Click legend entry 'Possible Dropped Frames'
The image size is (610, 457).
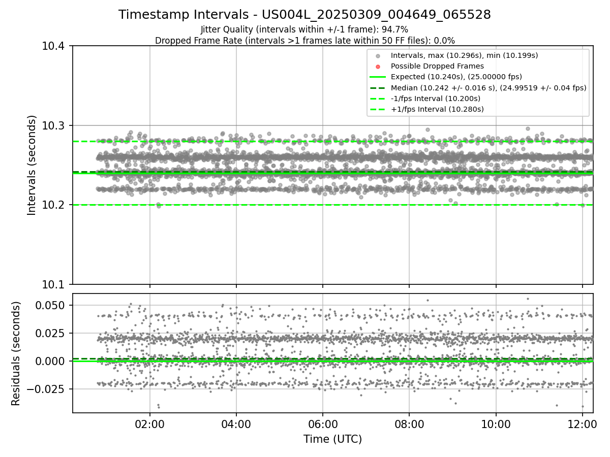pos(437,66)
